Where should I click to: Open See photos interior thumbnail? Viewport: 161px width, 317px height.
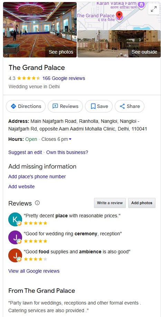[x=40, y=30]
